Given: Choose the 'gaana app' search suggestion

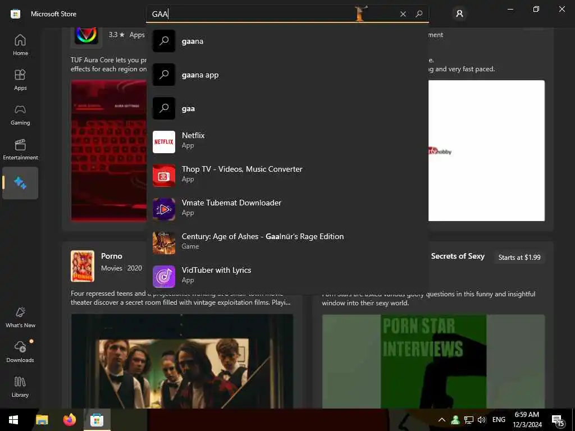Looking at the screenshot, I should pos(287,75).
